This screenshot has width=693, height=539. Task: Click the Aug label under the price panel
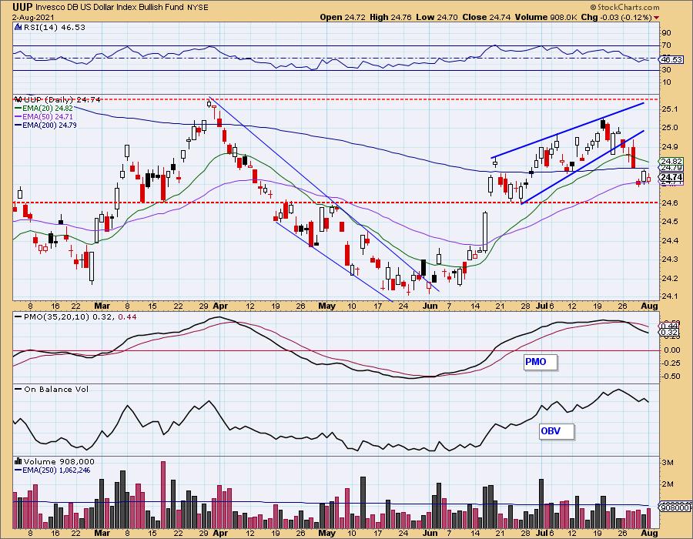point(649,306)
